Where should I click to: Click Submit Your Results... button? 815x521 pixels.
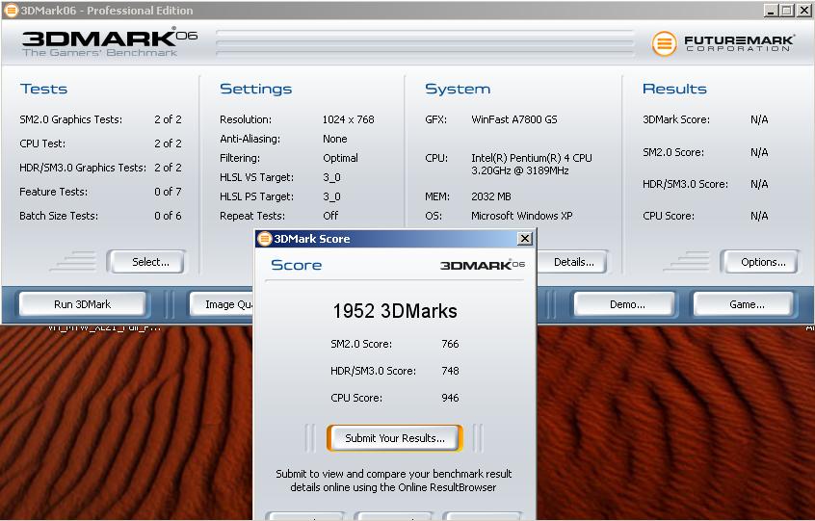(x=395, y=438)
